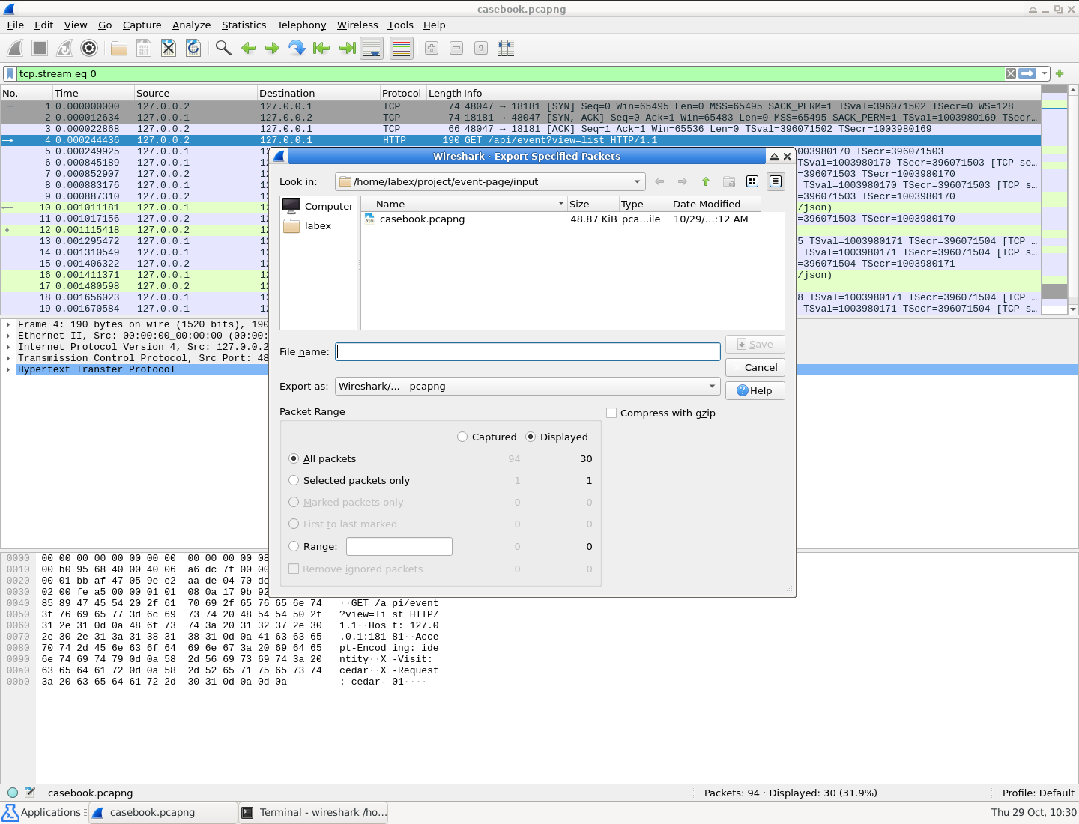1079x824 pixels.
Task: Open the capture options gear icon
Action: pyautogui.click(x=89, y=49)
